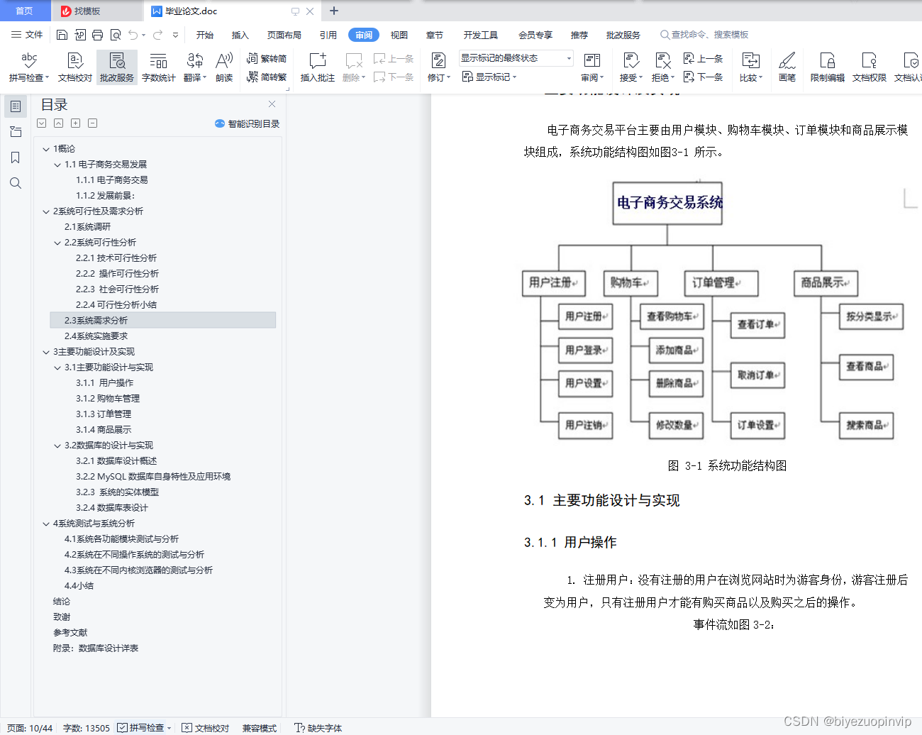Convert Traditional to Simplified (繁转简)
922x735 pixels.
267,59
